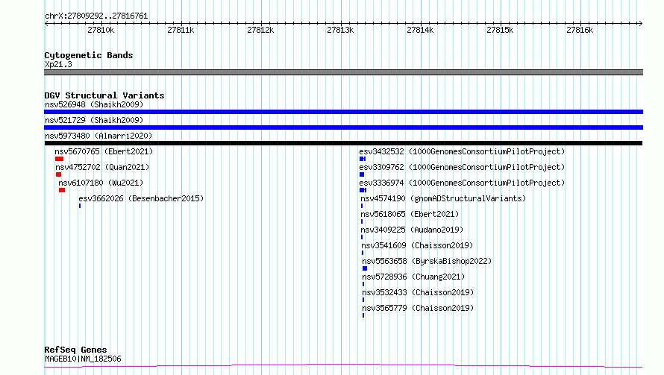Select the gray Xp21.3 cytogenetic band bar
This screenshot has height=375, width=664.
pos(343,72)
